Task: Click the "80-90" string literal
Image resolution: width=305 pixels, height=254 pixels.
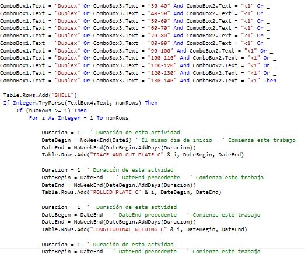Action: pos(159,43)
